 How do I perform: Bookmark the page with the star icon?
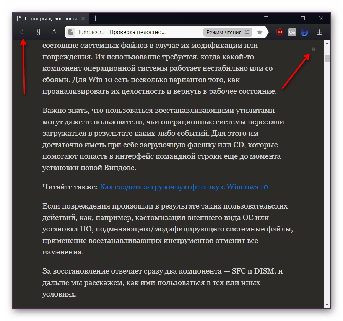click(x=260, y=32)
